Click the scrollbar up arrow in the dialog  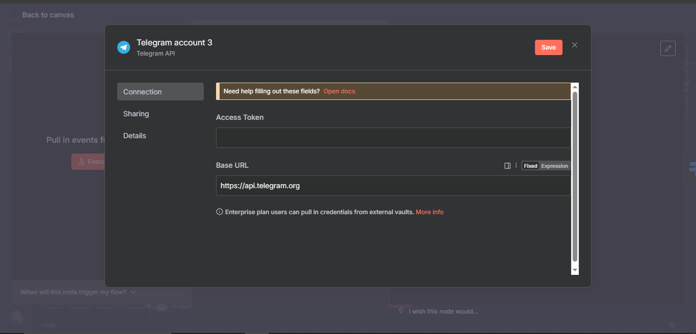tap(575, 87)
